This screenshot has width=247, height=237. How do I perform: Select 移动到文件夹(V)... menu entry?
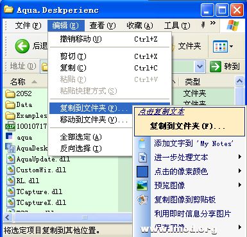[x=91, y=120]
